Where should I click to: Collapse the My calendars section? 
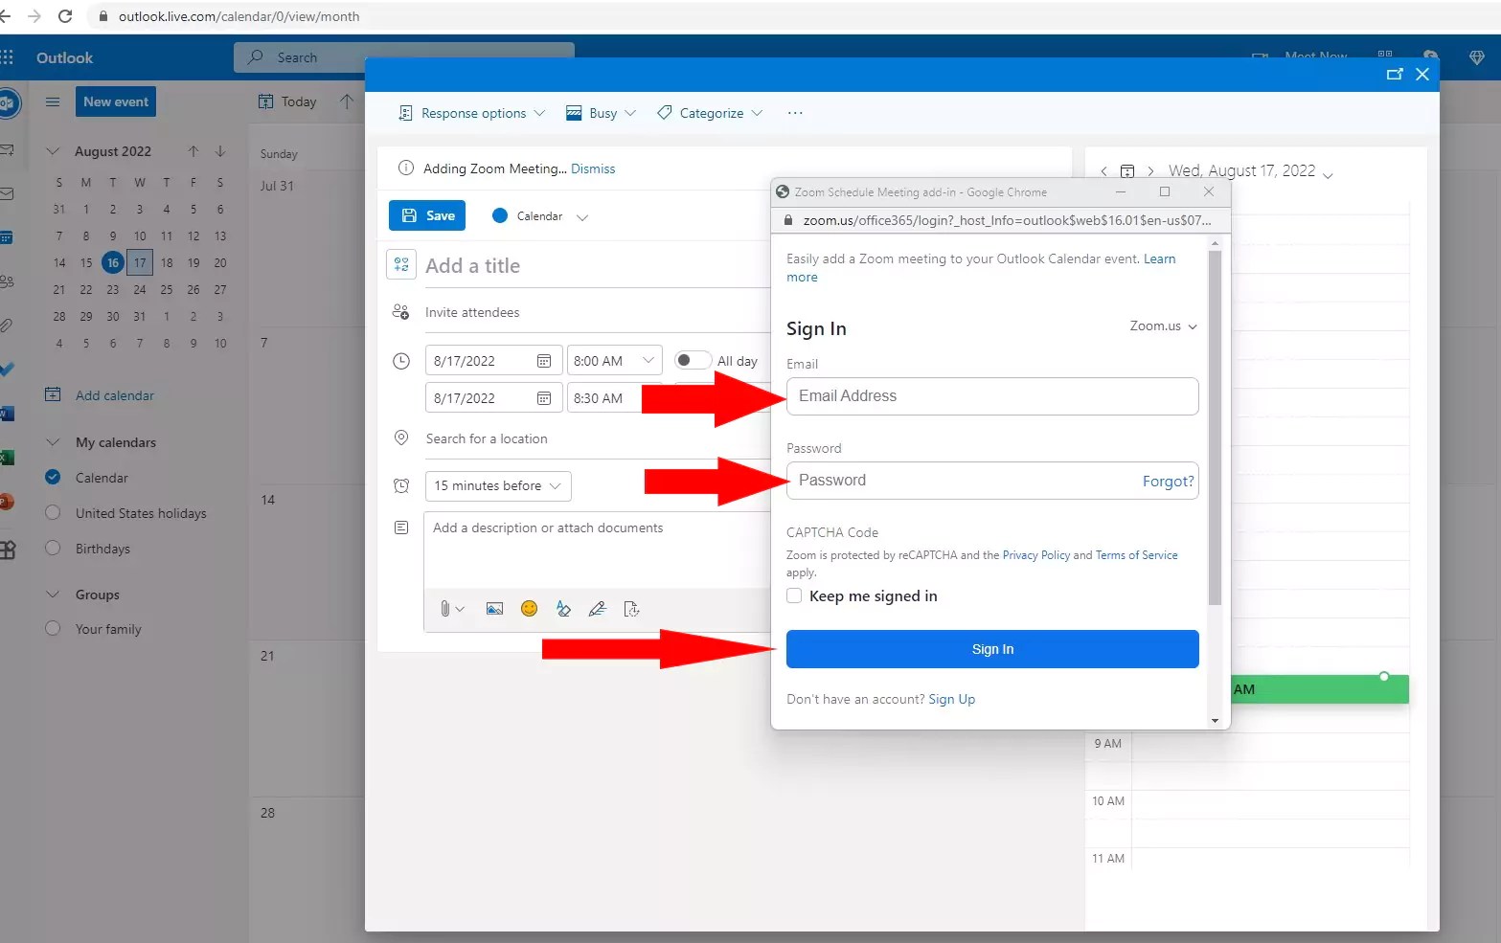[53, 441]
